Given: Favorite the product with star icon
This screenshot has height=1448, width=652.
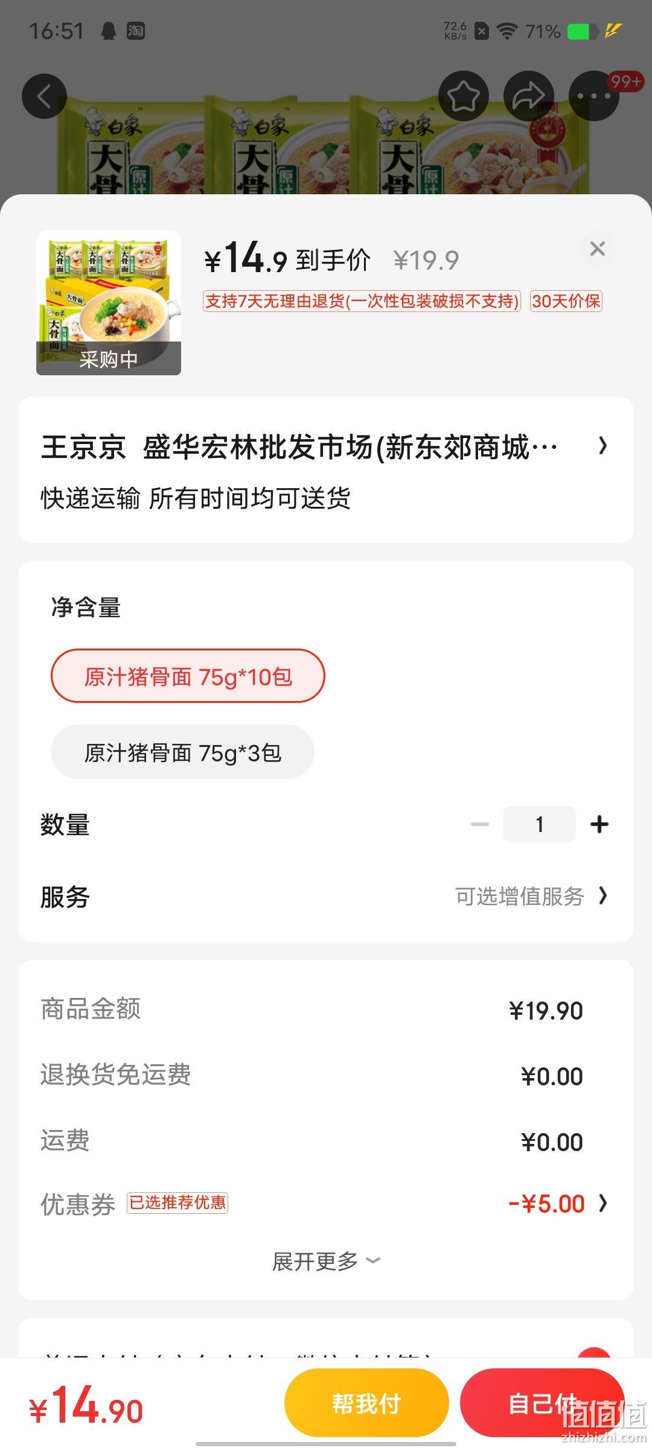Looking at the screenshot, I should point(463,97).
